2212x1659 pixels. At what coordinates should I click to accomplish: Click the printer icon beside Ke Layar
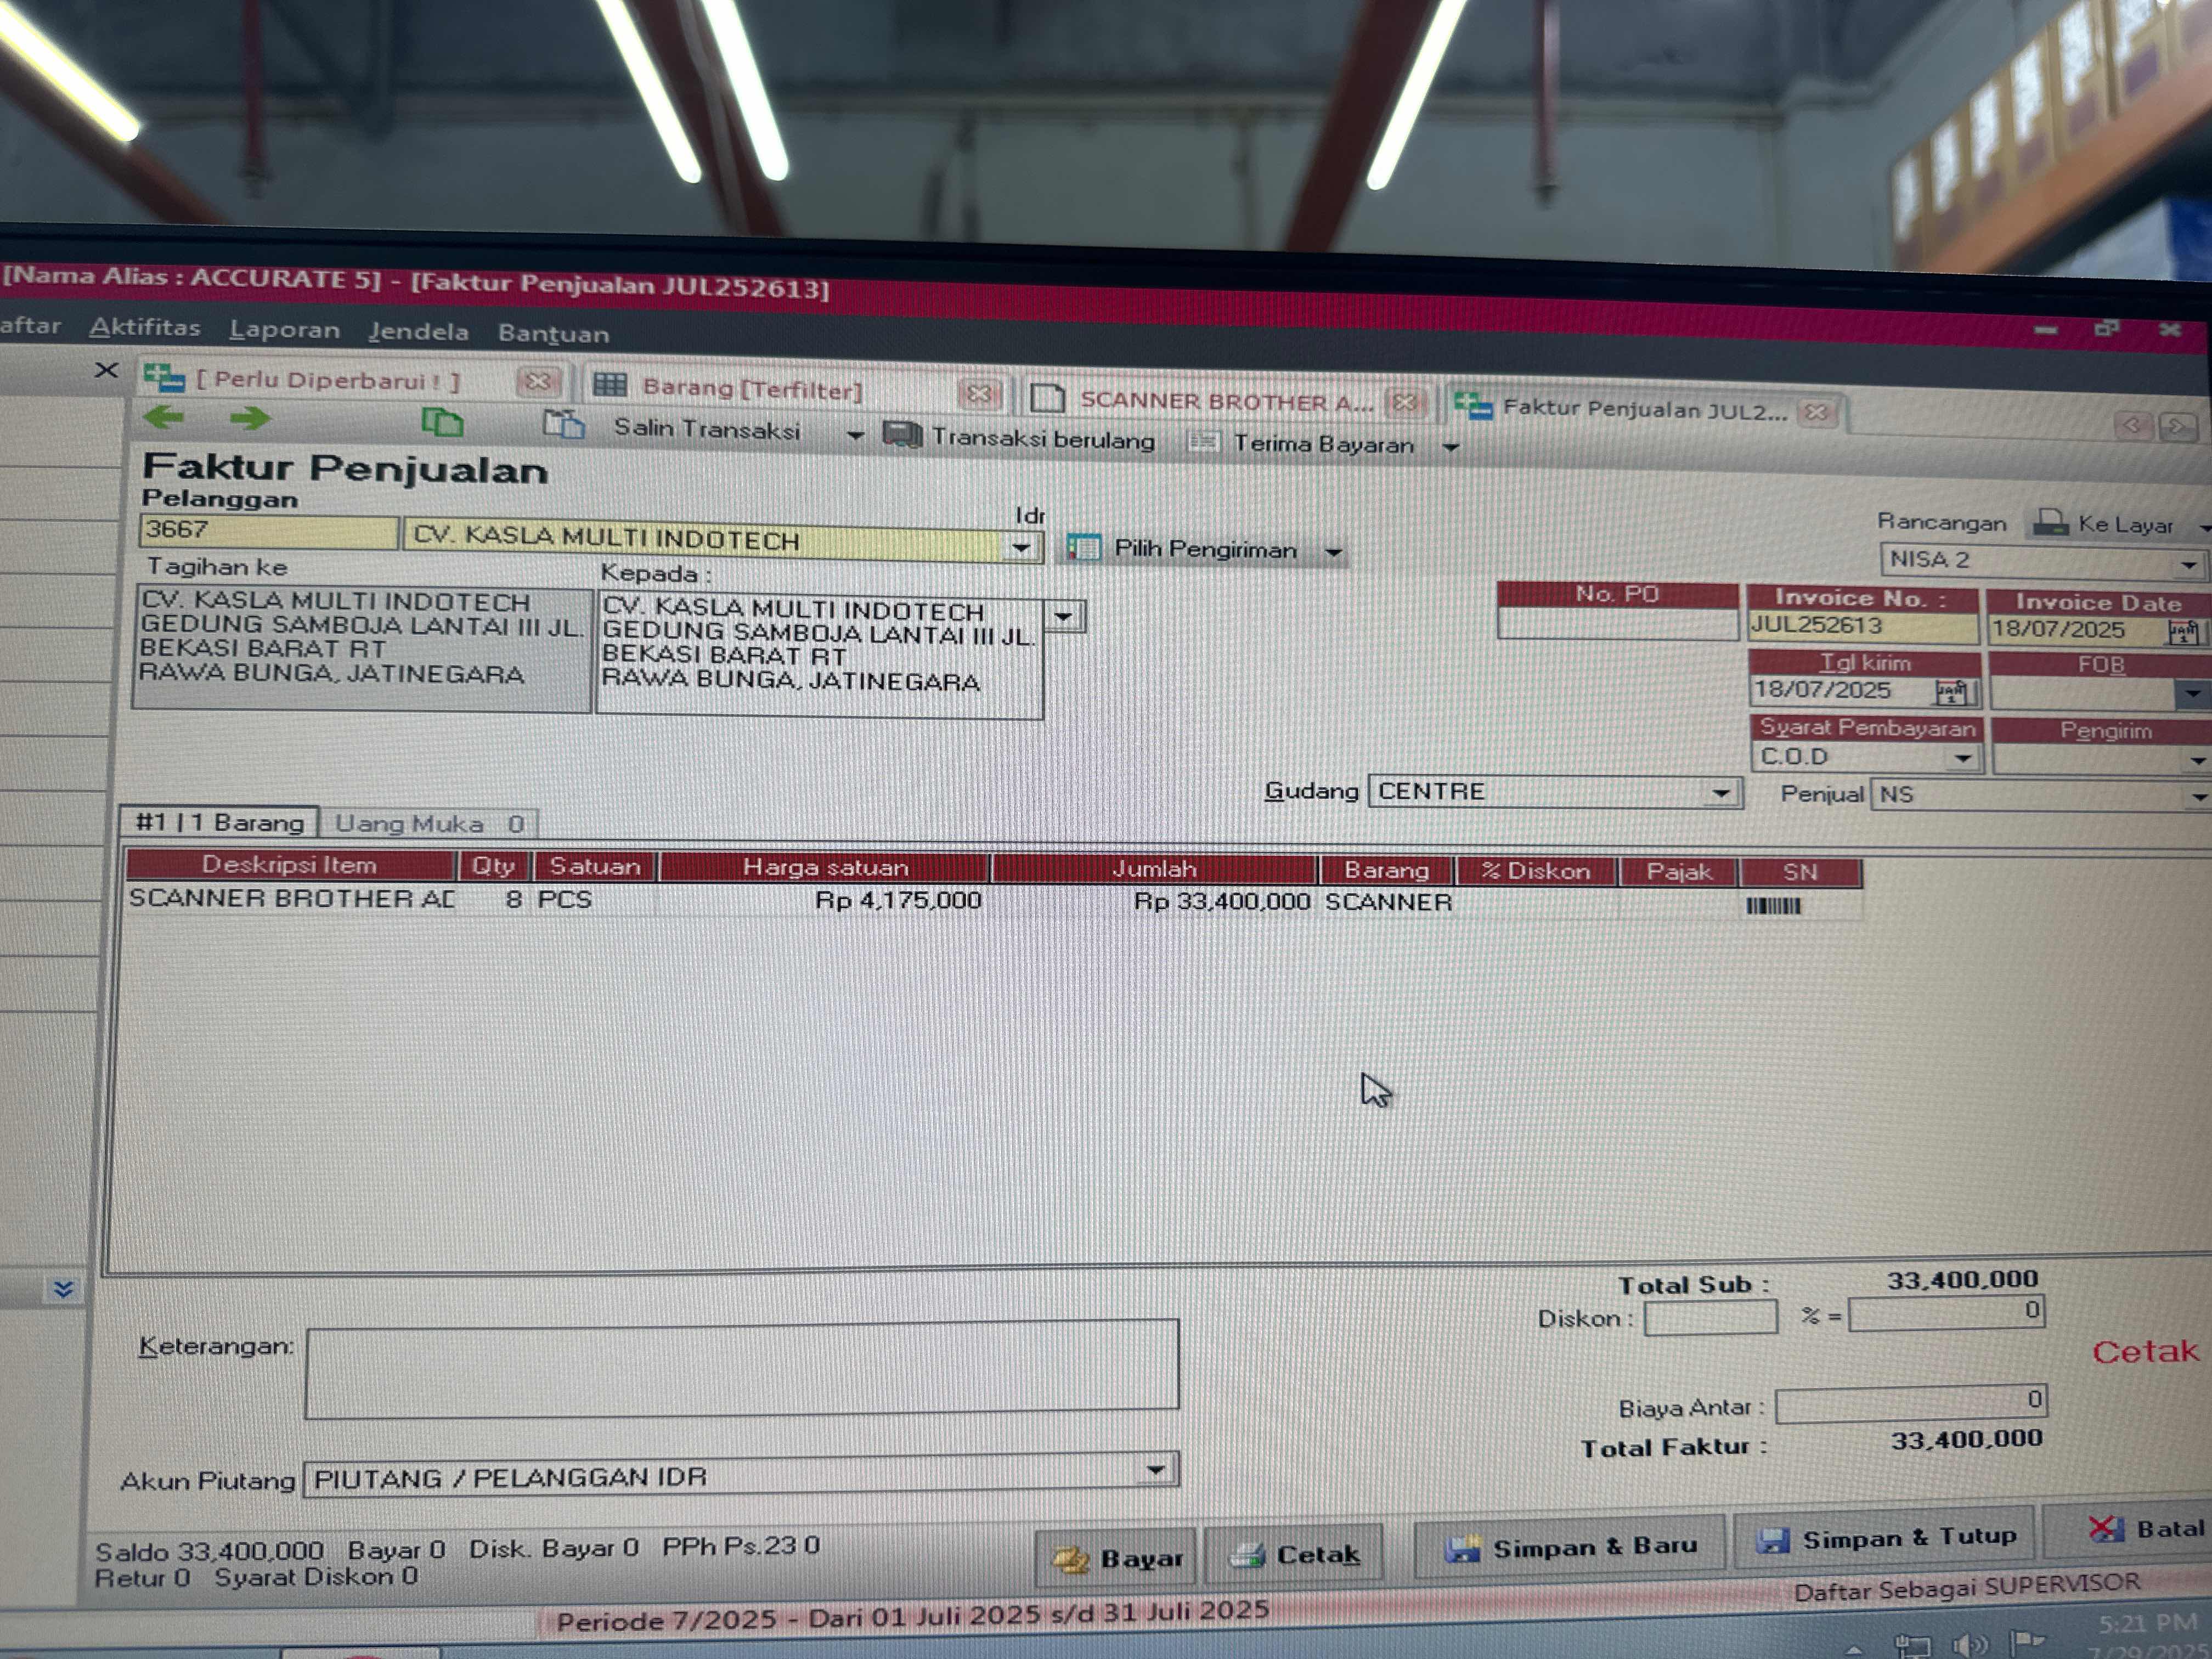pyautogui.click(x=2050, y=523)
